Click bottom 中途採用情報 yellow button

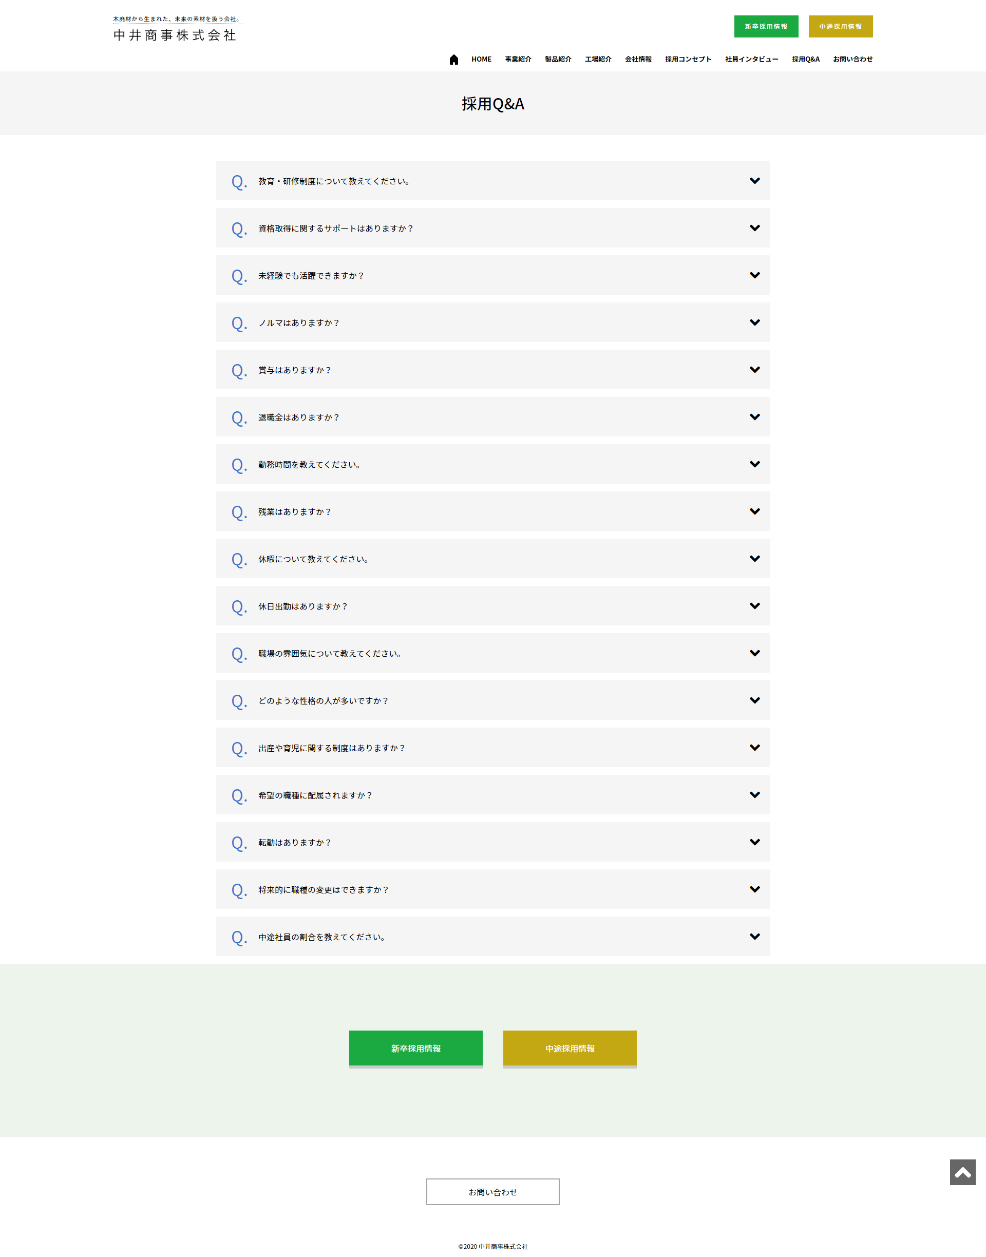coord(570,1048)
